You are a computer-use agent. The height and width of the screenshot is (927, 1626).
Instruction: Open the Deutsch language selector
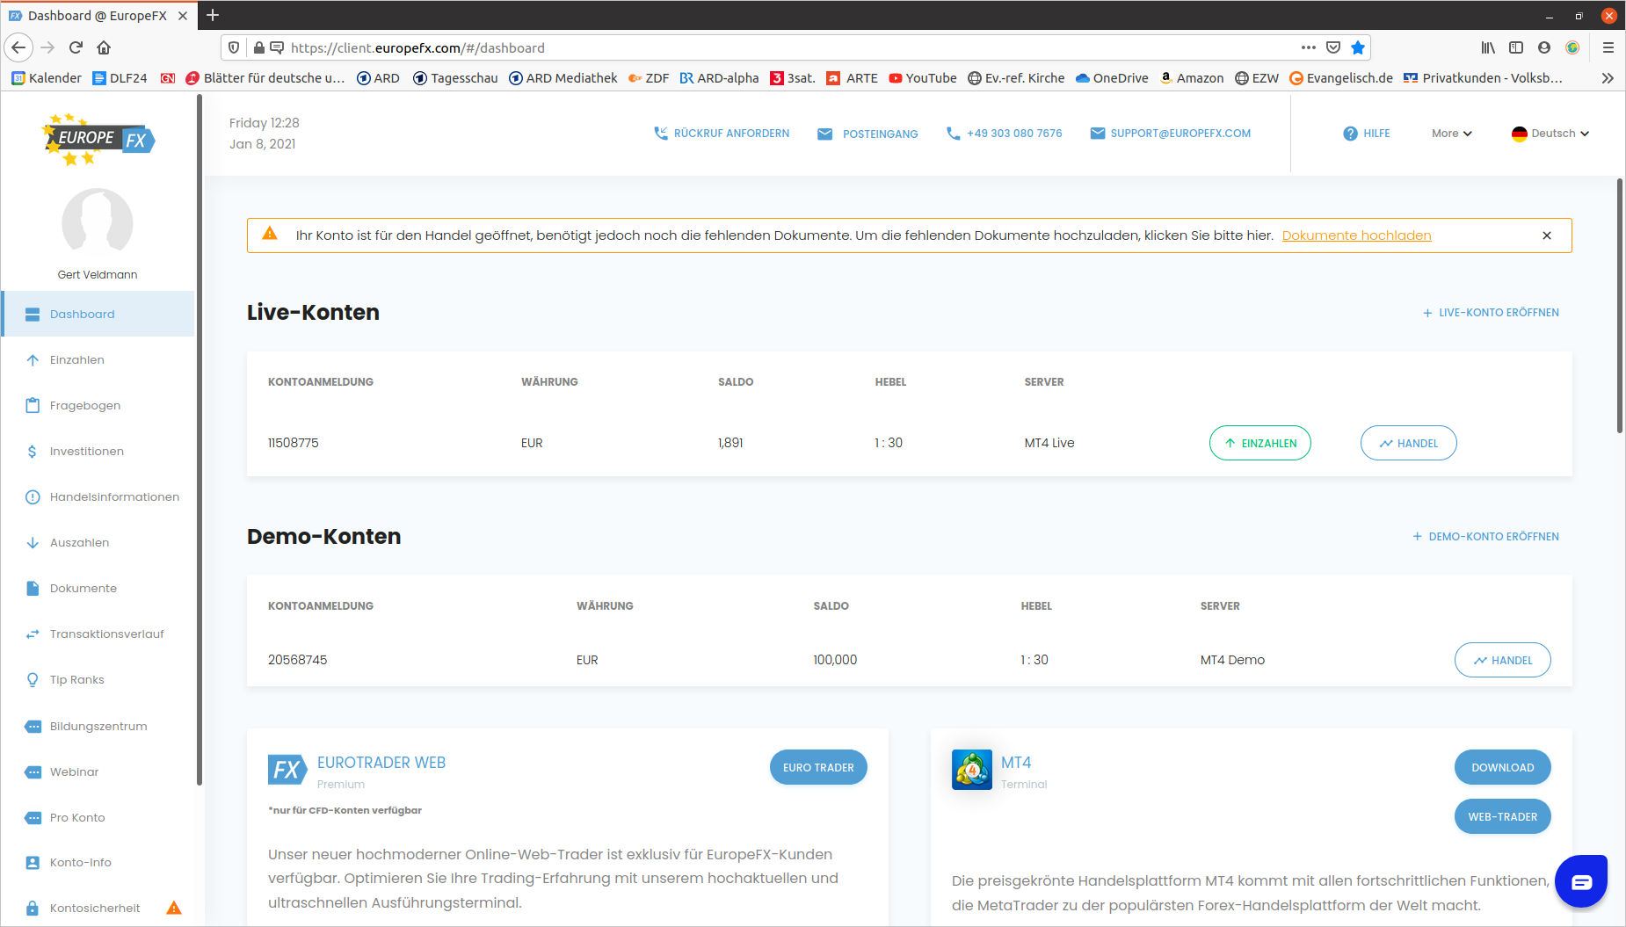1550,134
